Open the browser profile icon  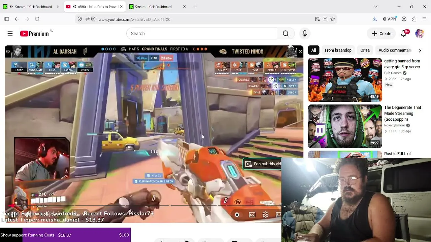404,19
